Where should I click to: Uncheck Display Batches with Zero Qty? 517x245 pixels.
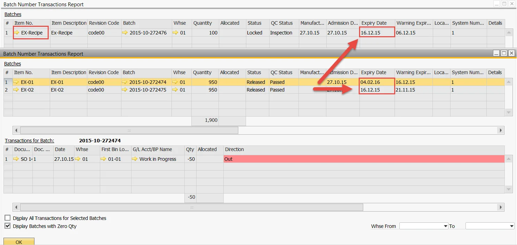[7, 226]
